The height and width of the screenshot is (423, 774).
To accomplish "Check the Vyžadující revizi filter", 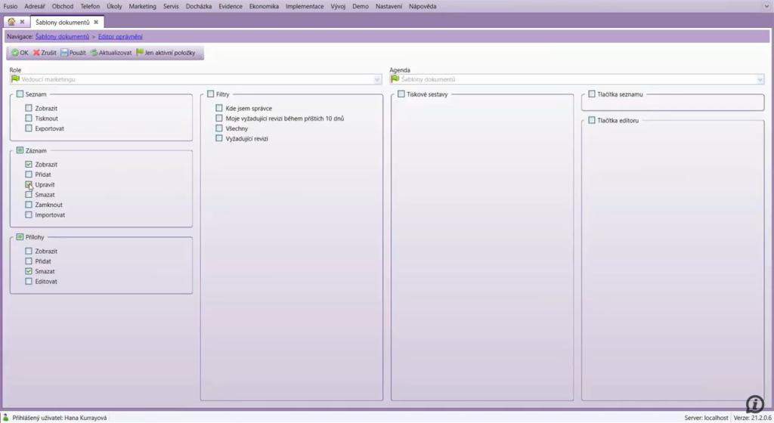I will click(x=219, y=139).
